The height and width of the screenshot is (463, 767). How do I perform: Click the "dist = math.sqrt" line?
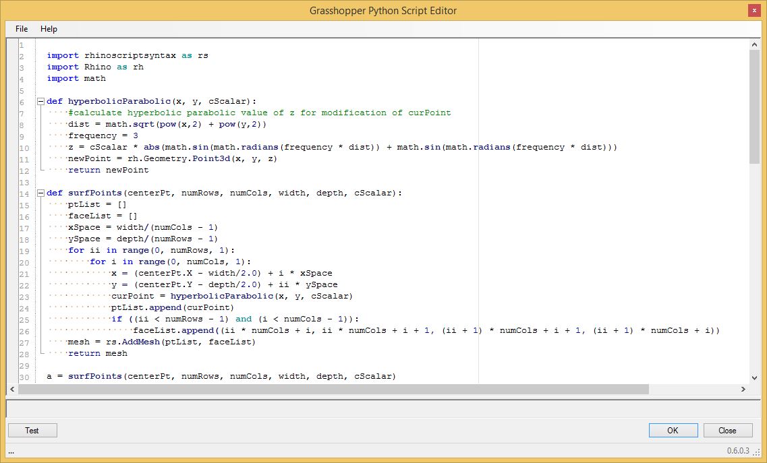coord(167,124)
